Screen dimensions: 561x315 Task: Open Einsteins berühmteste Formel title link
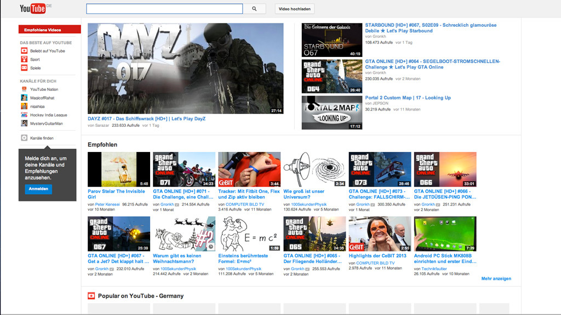pyautogui.click(x=243, y=259)
